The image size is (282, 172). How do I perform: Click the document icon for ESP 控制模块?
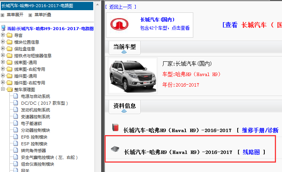click(x=16, y=143)
